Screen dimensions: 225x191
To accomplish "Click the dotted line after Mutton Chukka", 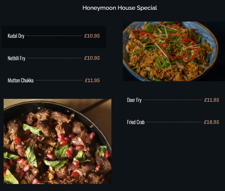I will pos(59,80).
